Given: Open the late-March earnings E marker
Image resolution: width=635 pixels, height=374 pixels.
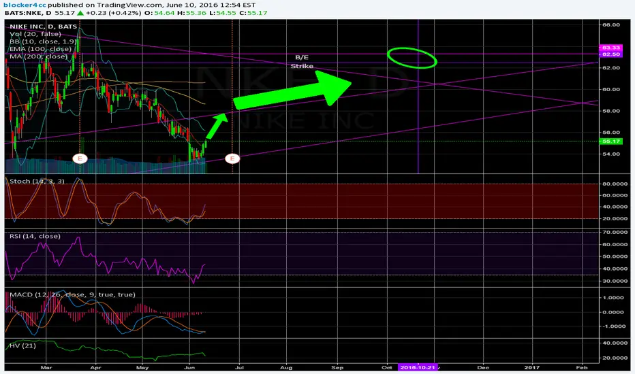Looking at the screenshot, I should pos(80,158).
